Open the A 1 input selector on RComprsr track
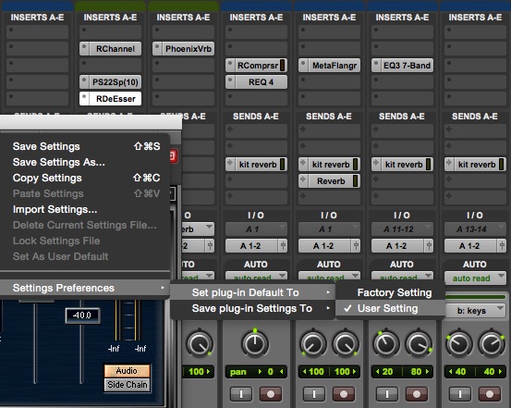 point(256,229)
